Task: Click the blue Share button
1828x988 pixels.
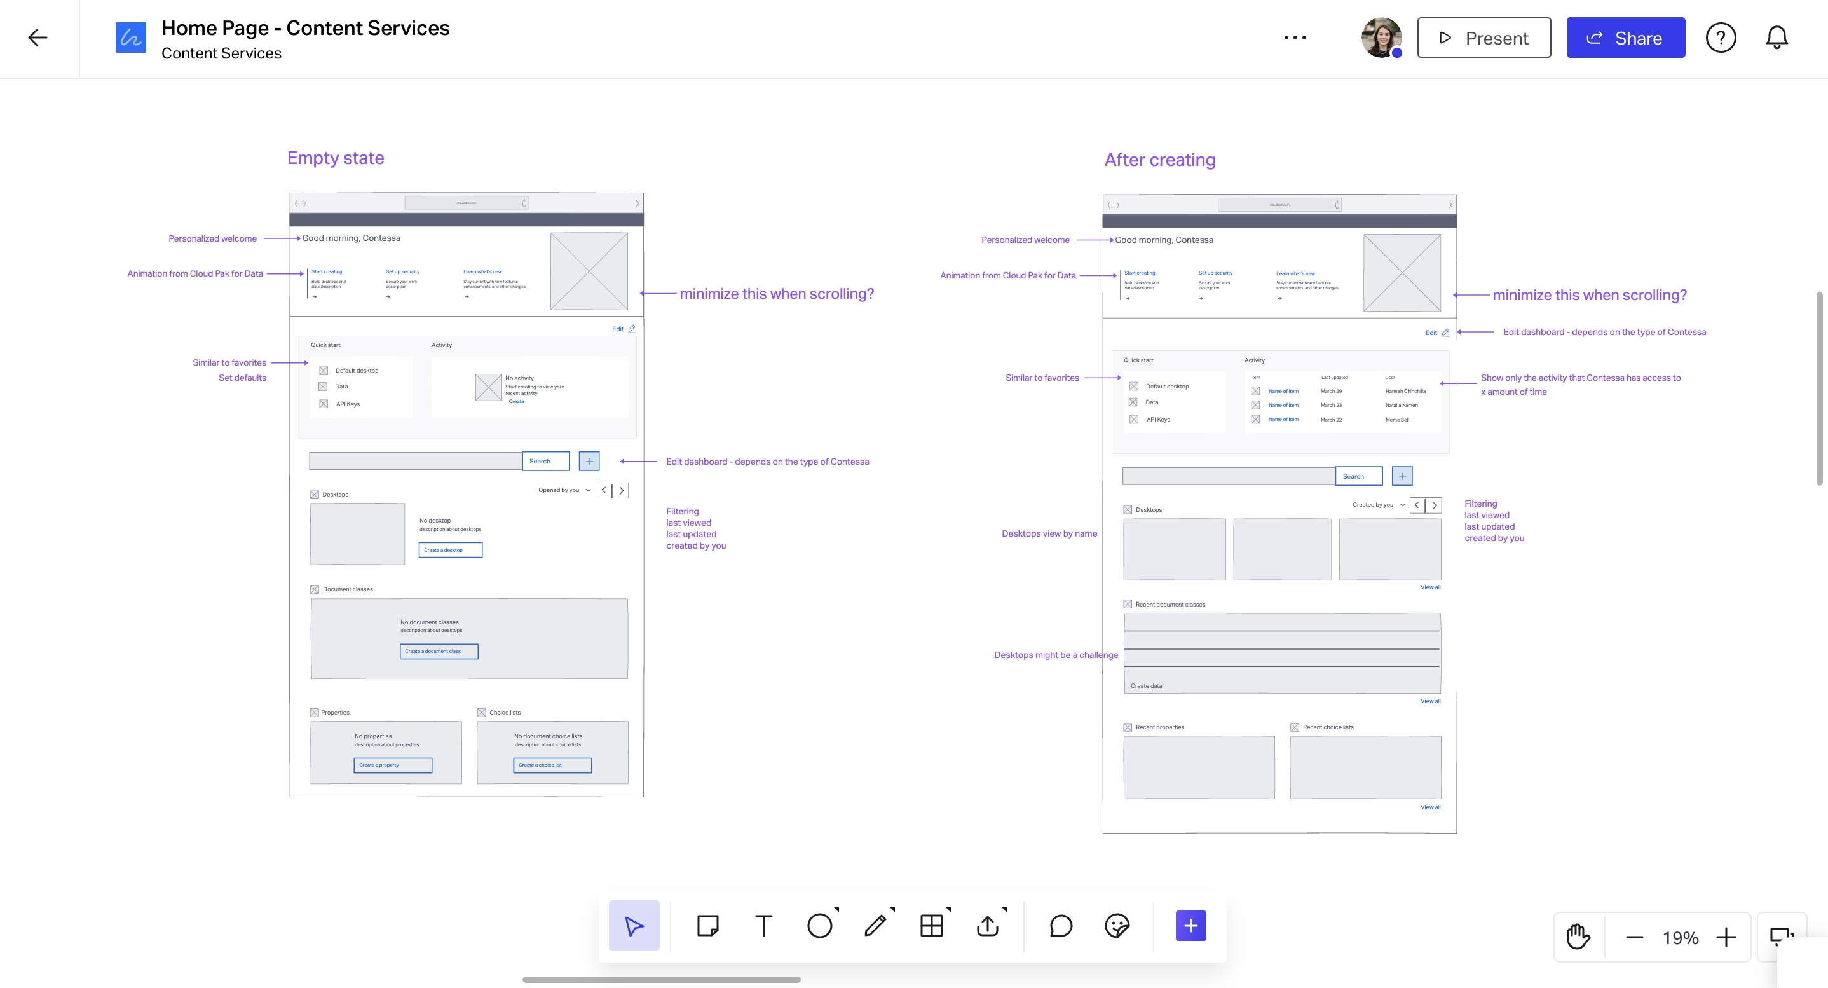Action: point(1625,38)
